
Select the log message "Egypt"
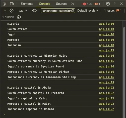(x=12, y=34)
